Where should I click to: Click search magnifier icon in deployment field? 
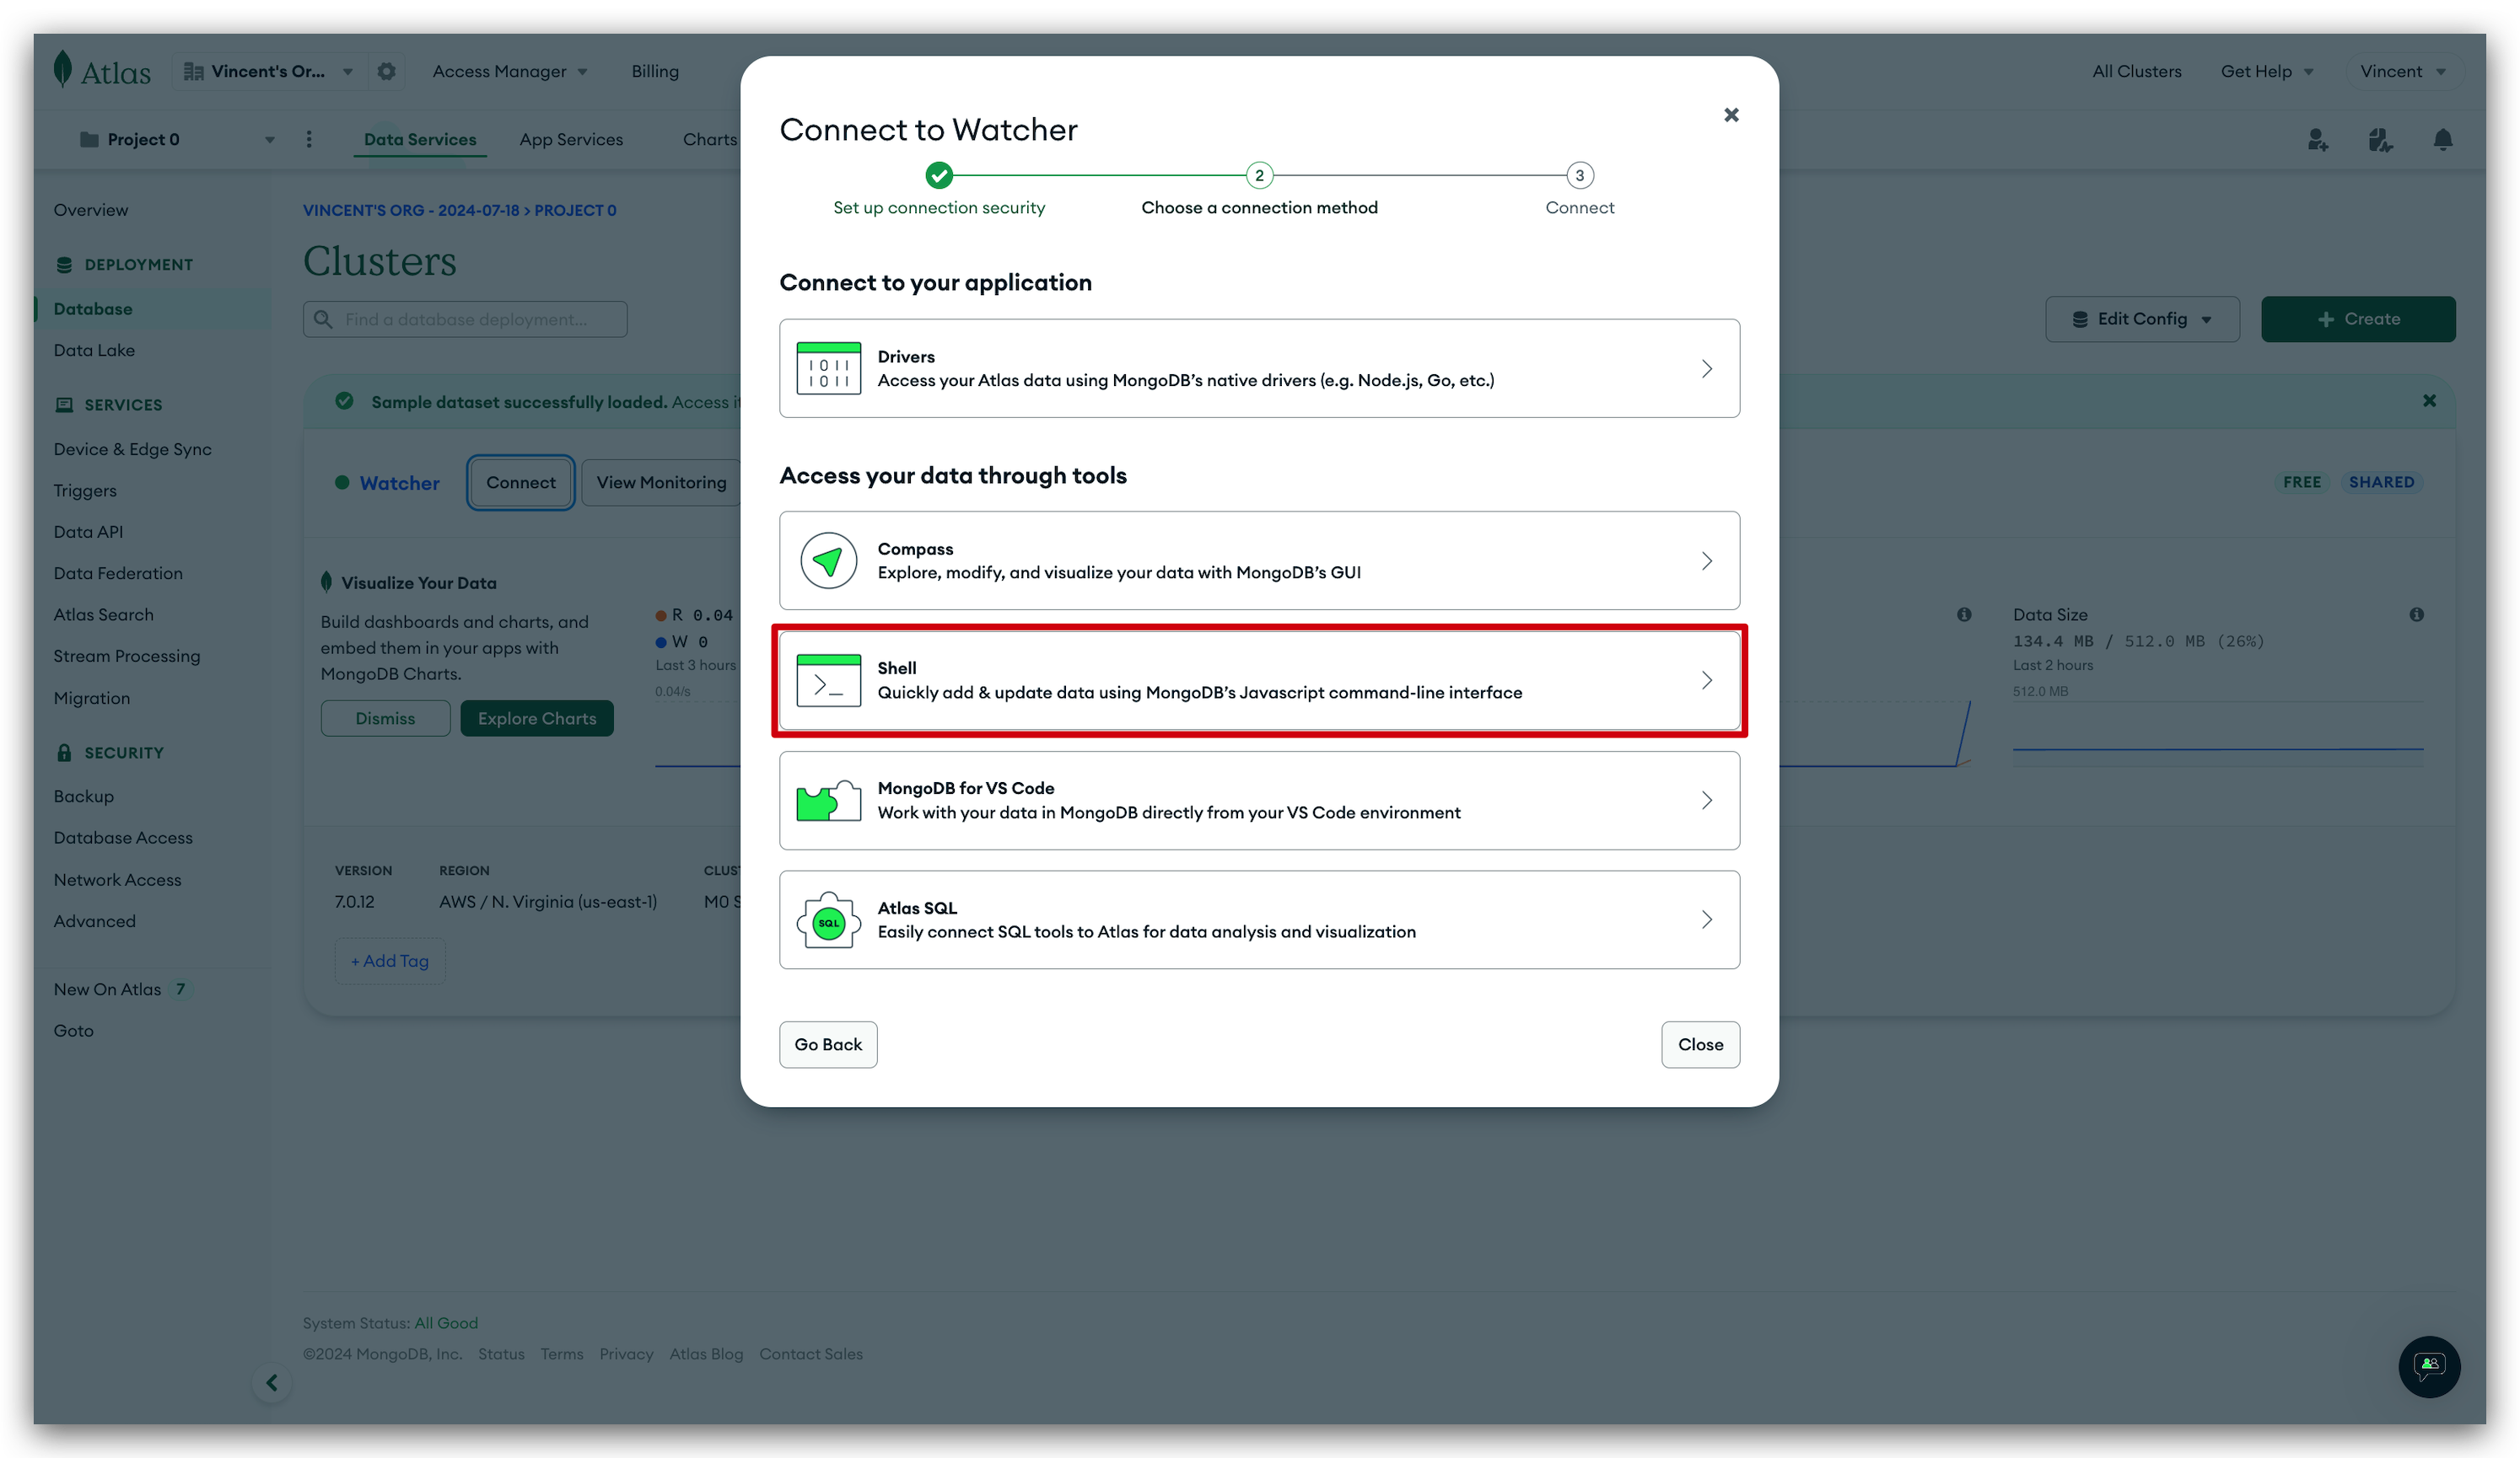point(323,319)
